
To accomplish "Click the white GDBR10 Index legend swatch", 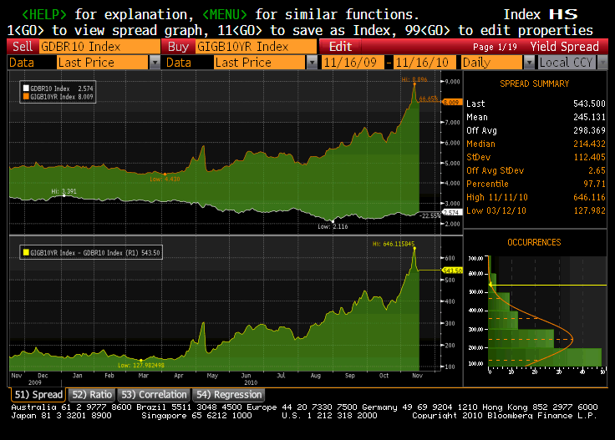I will (25, 88).
